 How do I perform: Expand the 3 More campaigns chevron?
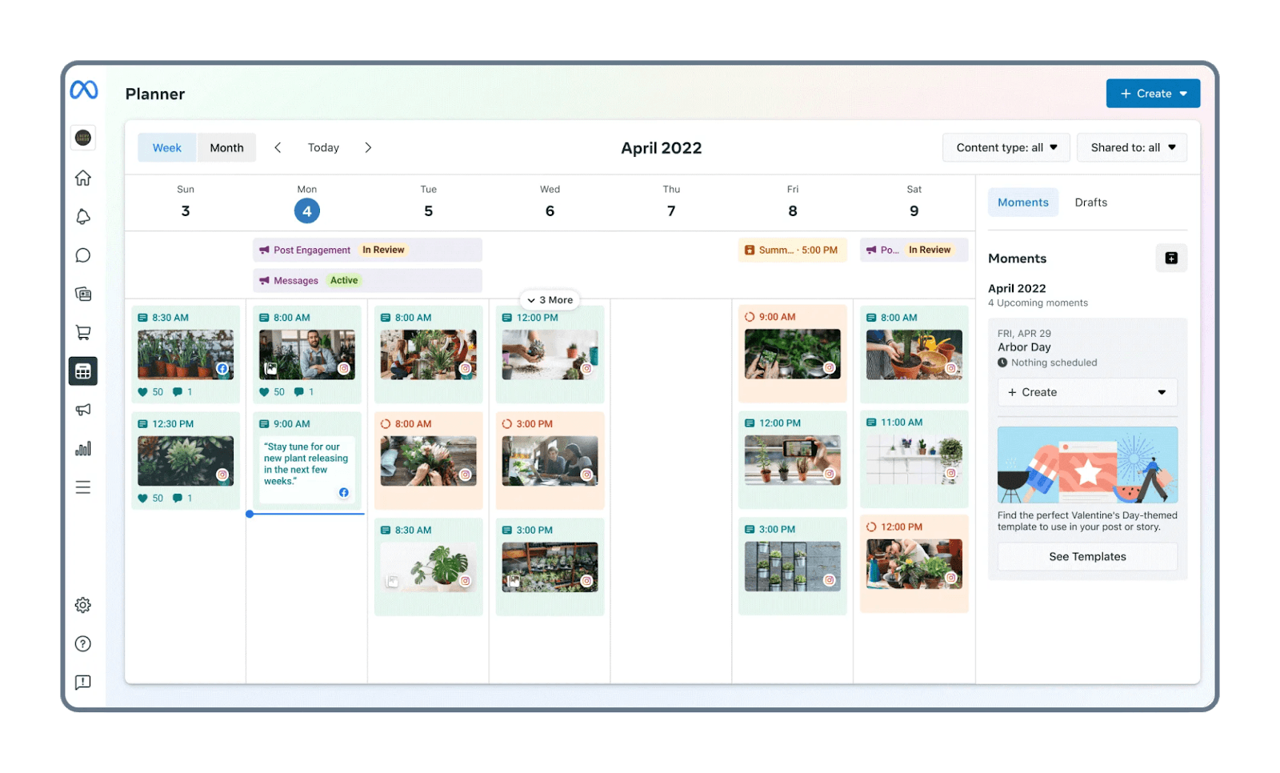pyautogui.click(x=550, y=300)
